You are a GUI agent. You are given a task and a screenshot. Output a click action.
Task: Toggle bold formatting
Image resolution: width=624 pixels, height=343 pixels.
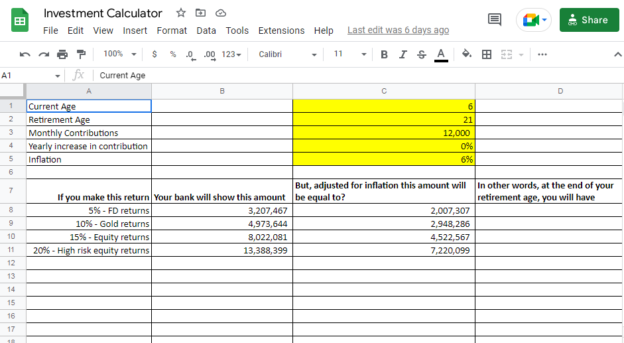click(384, 54)
